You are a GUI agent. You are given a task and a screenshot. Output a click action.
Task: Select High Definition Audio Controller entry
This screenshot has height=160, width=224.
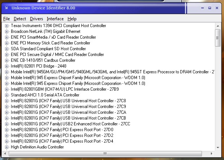[x=37, y=147]
